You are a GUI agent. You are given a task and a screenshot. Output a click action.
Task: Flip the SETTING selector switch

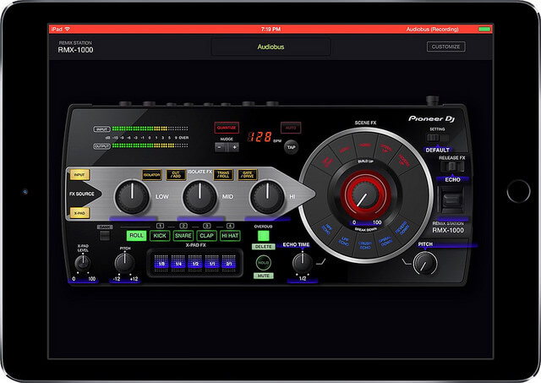436,137
